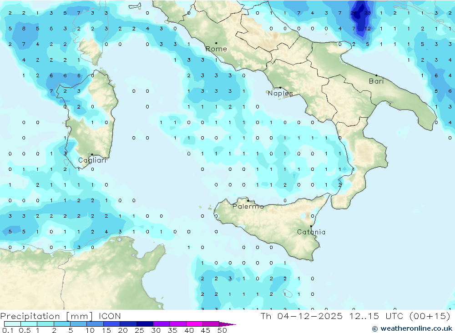Click the '12..15 UTC (00+15)' time text
This screenshot has height=333, width=455.
[400, 316]
